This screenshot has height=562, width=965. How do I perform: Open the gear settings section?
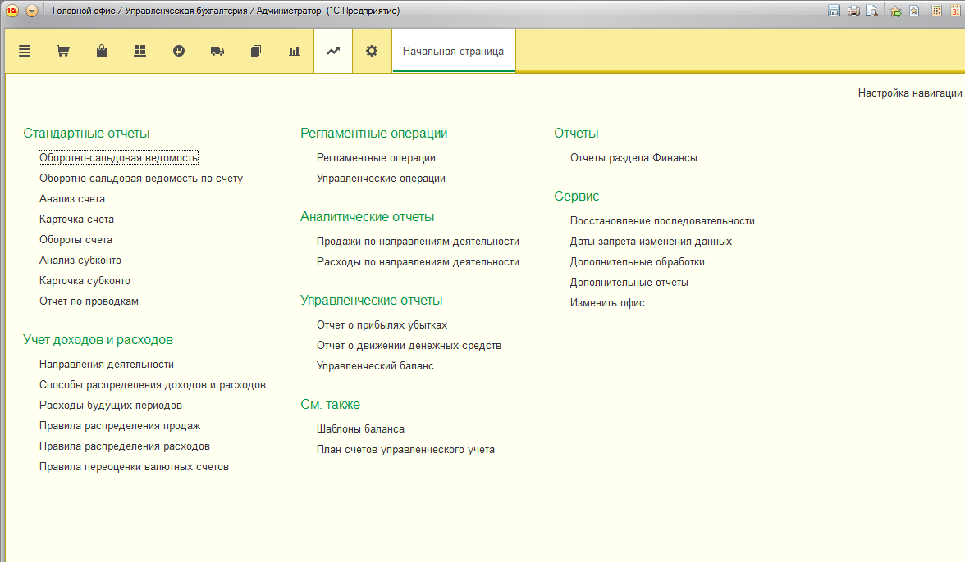click(372, 51)
